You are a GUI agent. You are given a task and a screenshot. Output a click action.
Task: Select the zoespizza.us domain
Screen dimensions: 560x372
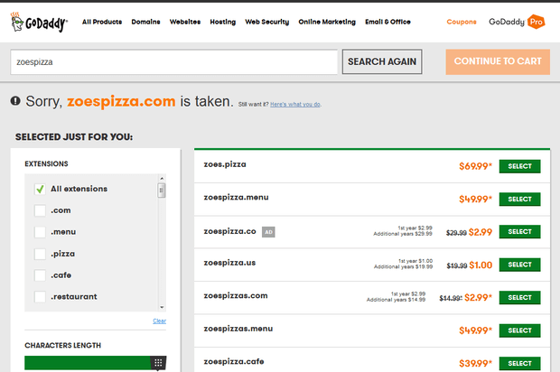coord(519,265)
